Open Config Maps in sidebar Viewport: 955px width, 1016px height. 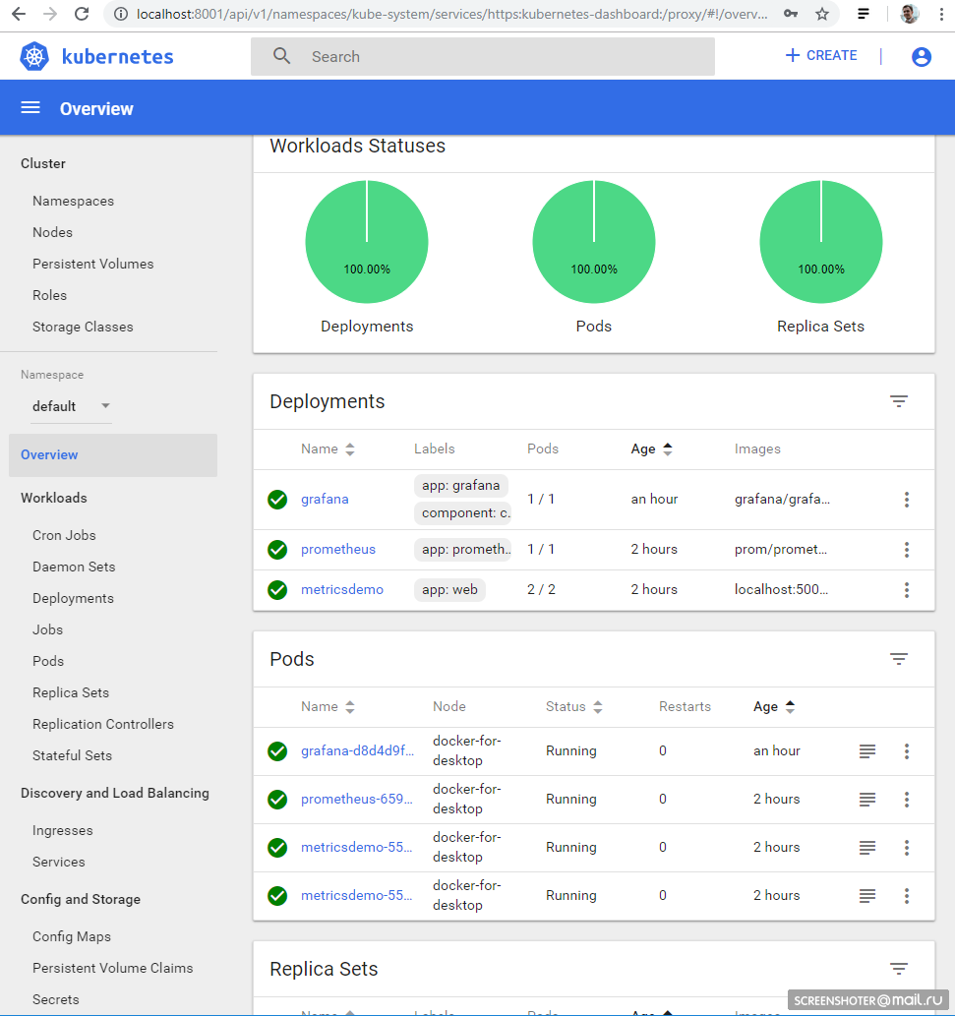[x=72, y=936]
